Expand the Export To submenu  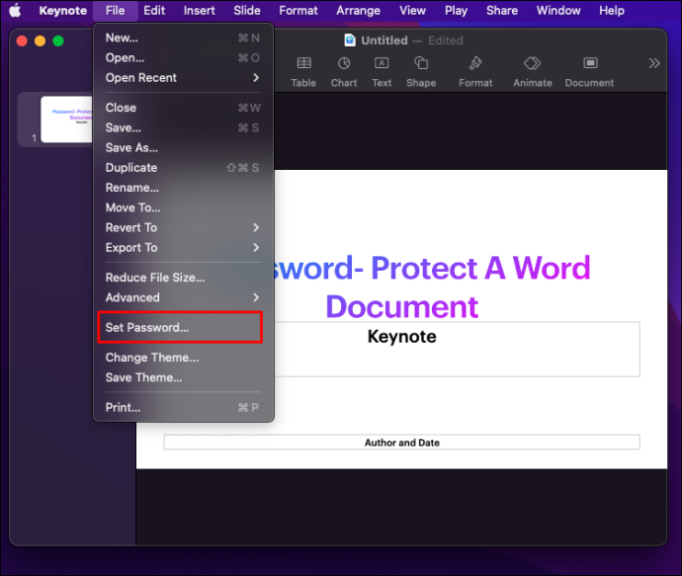[x=183, y=248]
